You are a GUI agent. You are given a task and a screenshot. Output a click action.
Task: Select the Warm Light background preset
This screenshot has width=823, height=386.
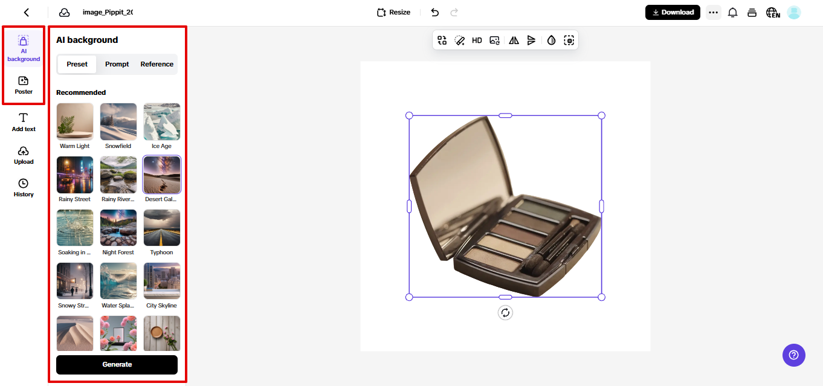click(x=74, y=121)
